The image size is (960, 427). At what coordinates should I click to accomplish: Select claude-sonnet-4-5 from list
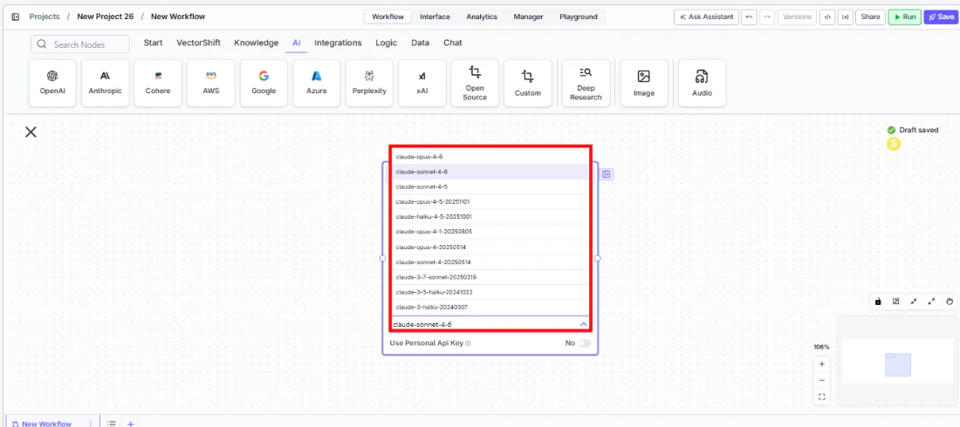point(490,186)
